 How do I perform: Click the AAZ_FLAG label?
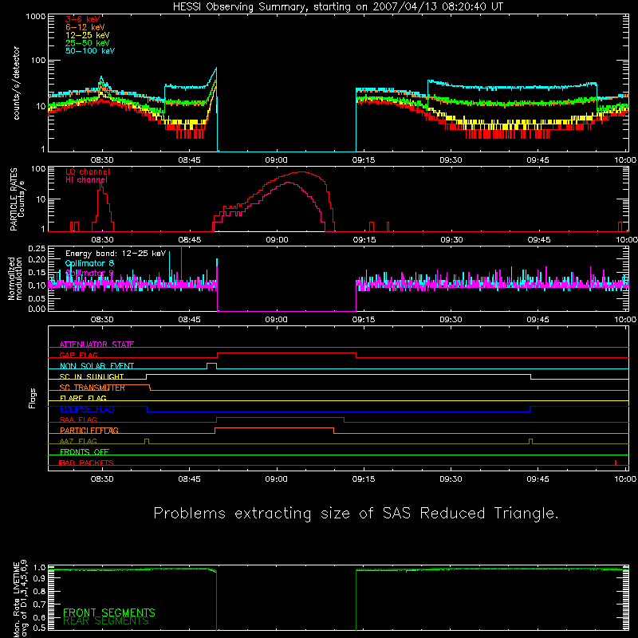coord(78,441)
